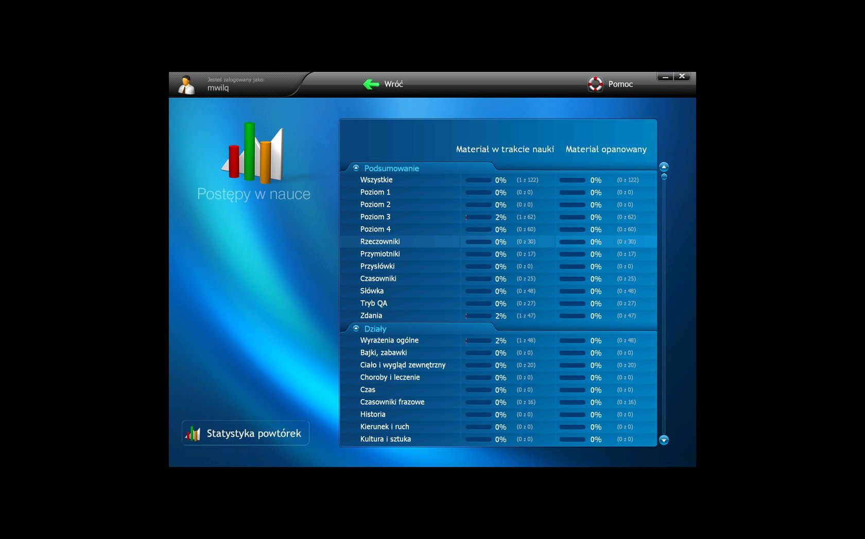The height and width of the screenshot is (539, 865).
Task: Close the application window
Action: point(682,76)
